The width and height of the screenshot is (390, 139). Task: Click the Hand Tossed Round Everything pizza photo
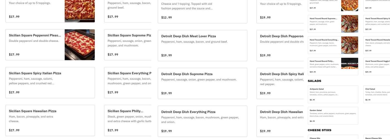point(350,45)
